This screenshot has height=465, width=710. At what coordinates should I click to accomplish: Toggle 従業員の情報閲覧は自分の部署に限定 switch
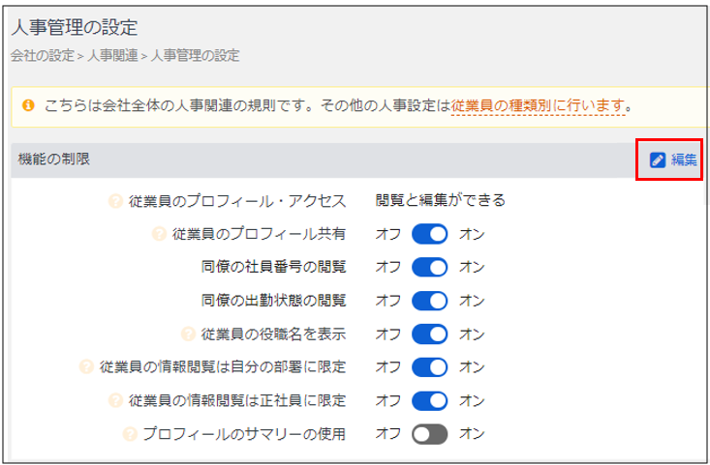click(x=429, y=367)
